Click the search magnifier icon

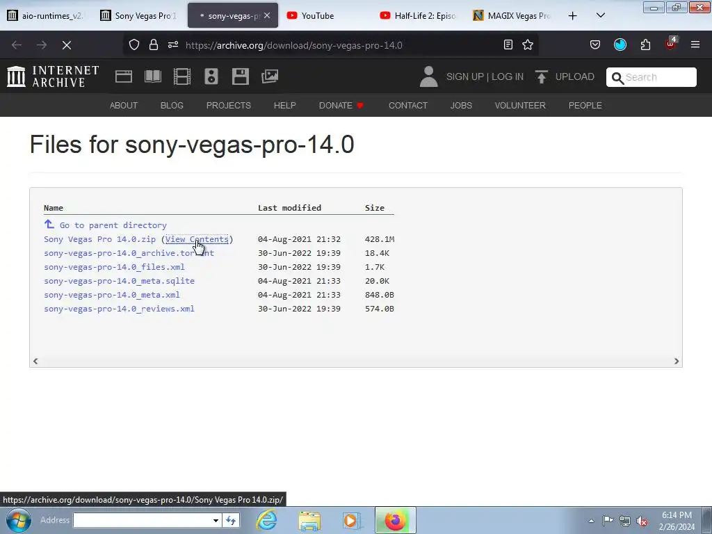click(x=617, y=78)
